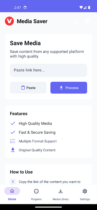Screen dimensions: 97x210
Task: Click the Process button
Action: tap(69, 88)
